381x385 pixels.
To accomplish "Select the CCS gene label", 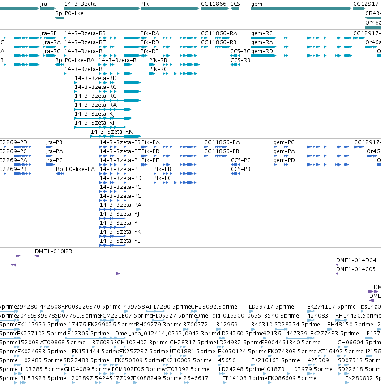I will pyautogui.click(x=235, y=4).
